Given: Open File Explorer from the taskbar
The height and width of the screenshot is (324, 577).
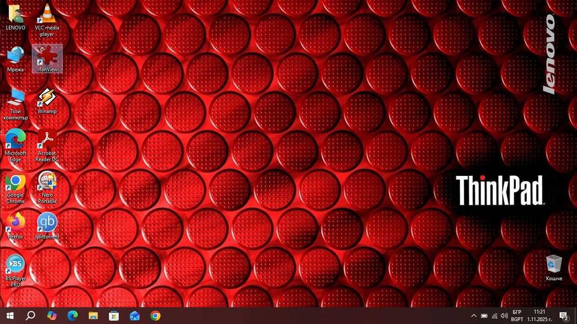Looking at the screenshot, I should [x=93, y=315].
